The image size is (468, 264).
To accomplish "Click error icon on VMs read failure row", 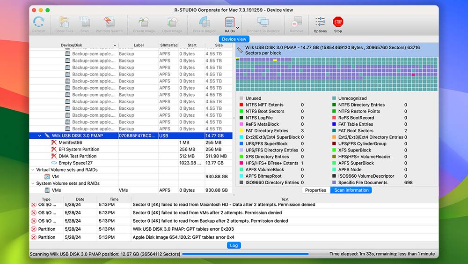I will point(34,213).
